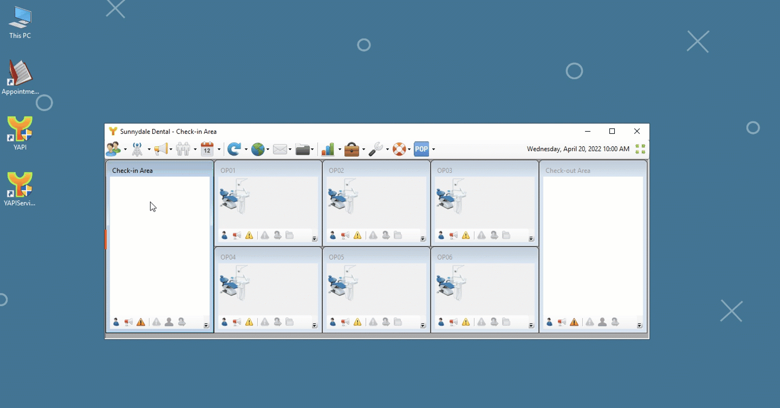The width and height of the screenshot is (780, 408).
Task: Select the OP01 operatory header
Action: pos(268,170)
